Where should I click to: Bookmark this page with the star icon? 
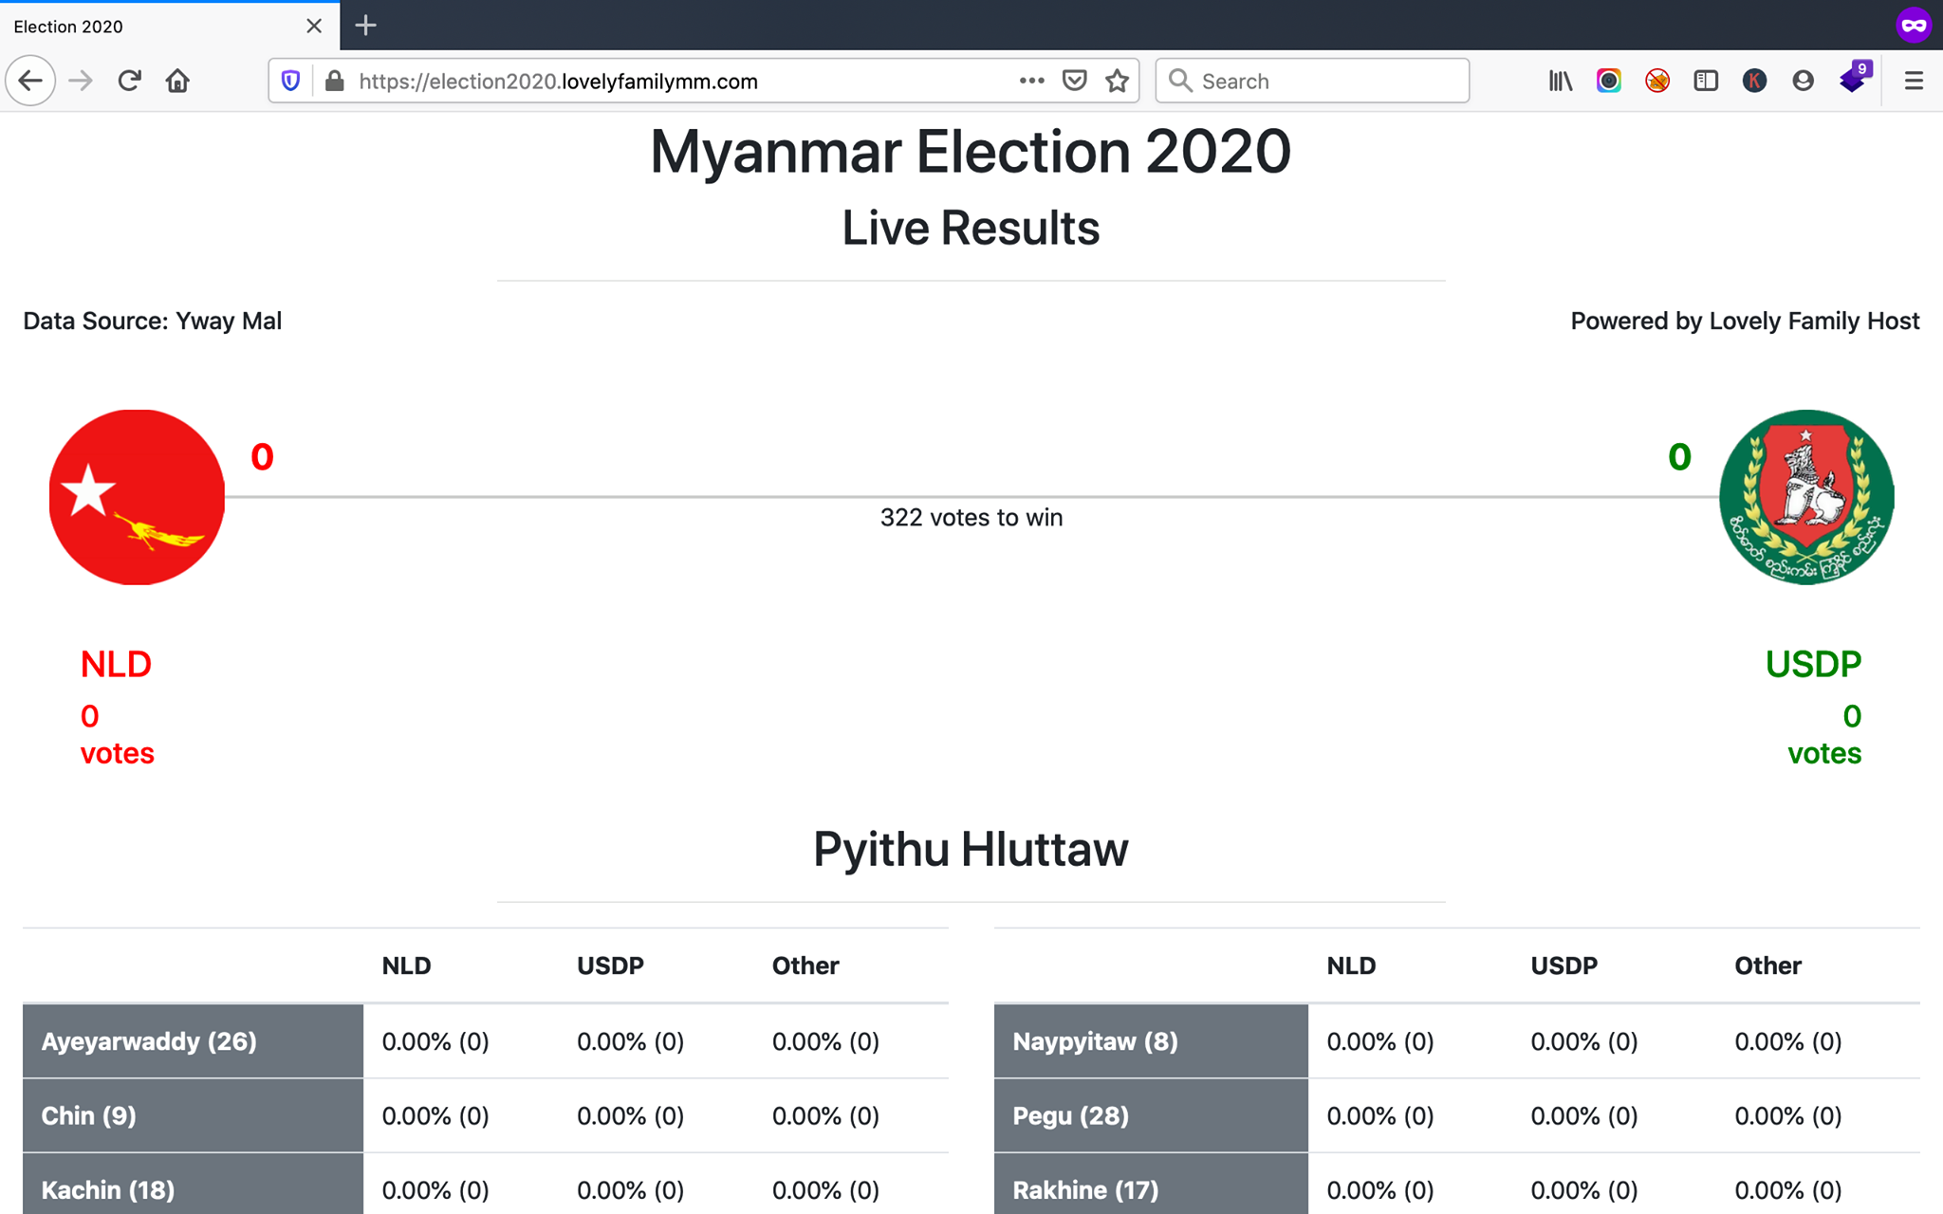coord(1117,81)
